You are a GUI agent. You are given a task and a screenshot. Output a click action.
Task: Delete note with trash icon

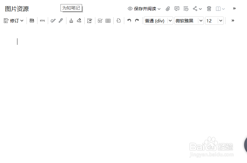(209, 9)
